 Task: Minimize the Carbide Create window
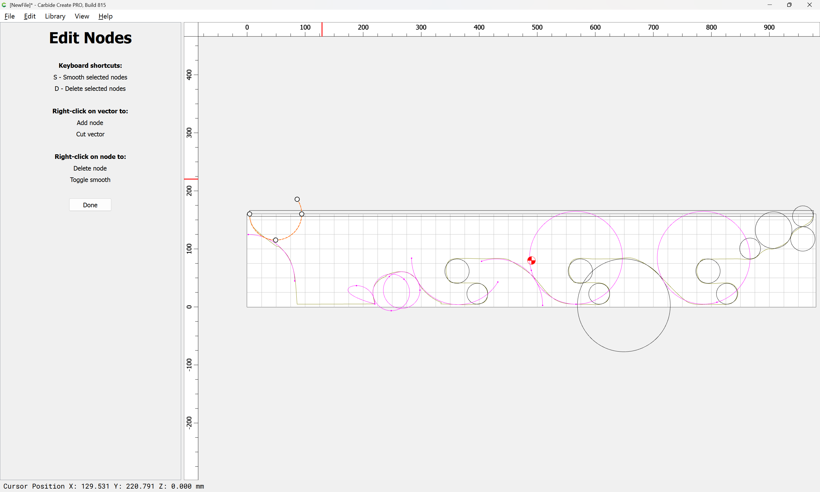770,5
